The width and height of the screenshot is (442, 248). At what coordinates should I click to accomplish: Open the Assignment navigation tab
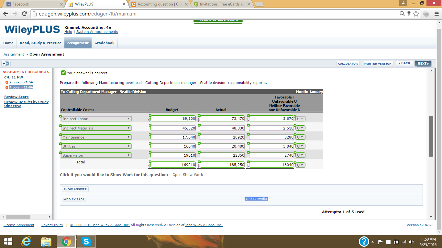pos(78,43)
